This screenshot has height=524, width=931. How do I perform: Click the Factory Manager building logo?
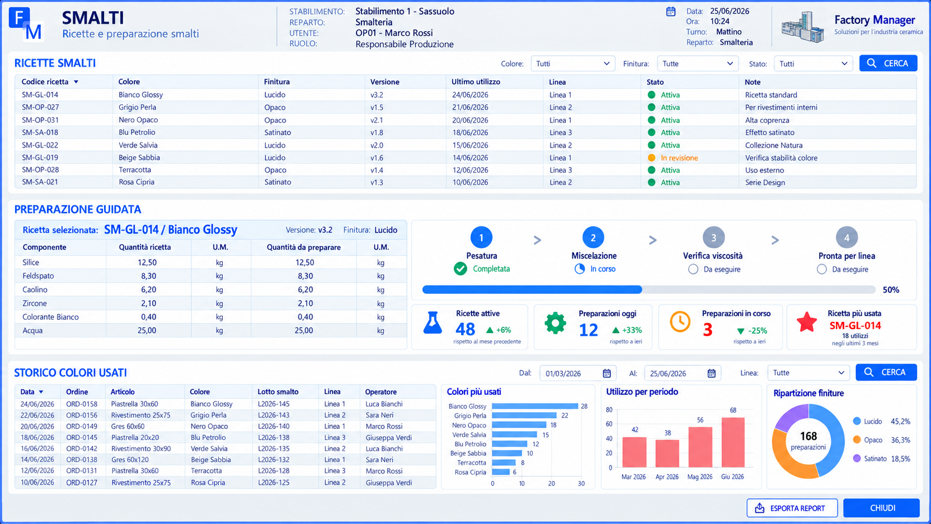tap(802, 26)
